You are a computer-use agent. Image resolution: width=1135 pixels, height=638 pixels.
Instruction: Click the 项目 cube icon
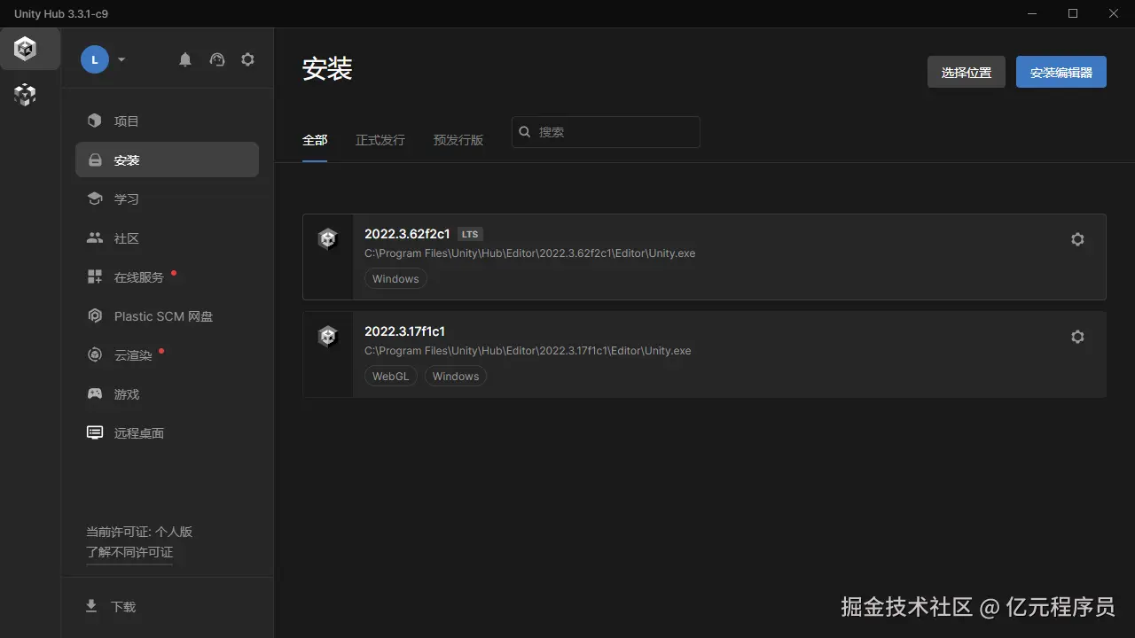pos(95,121)
